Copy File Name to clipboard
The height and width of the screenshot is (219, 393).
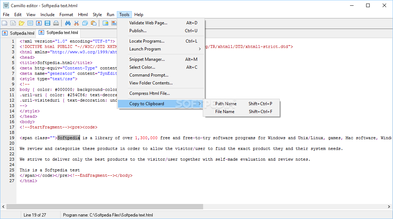click(x=241, y=112)
